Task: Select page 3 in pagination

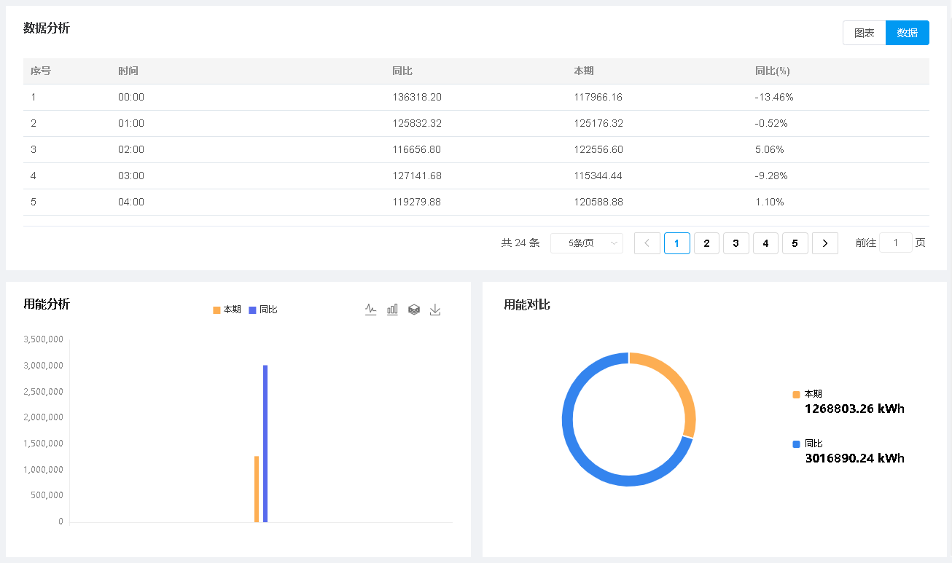Action: click(736, 243)
